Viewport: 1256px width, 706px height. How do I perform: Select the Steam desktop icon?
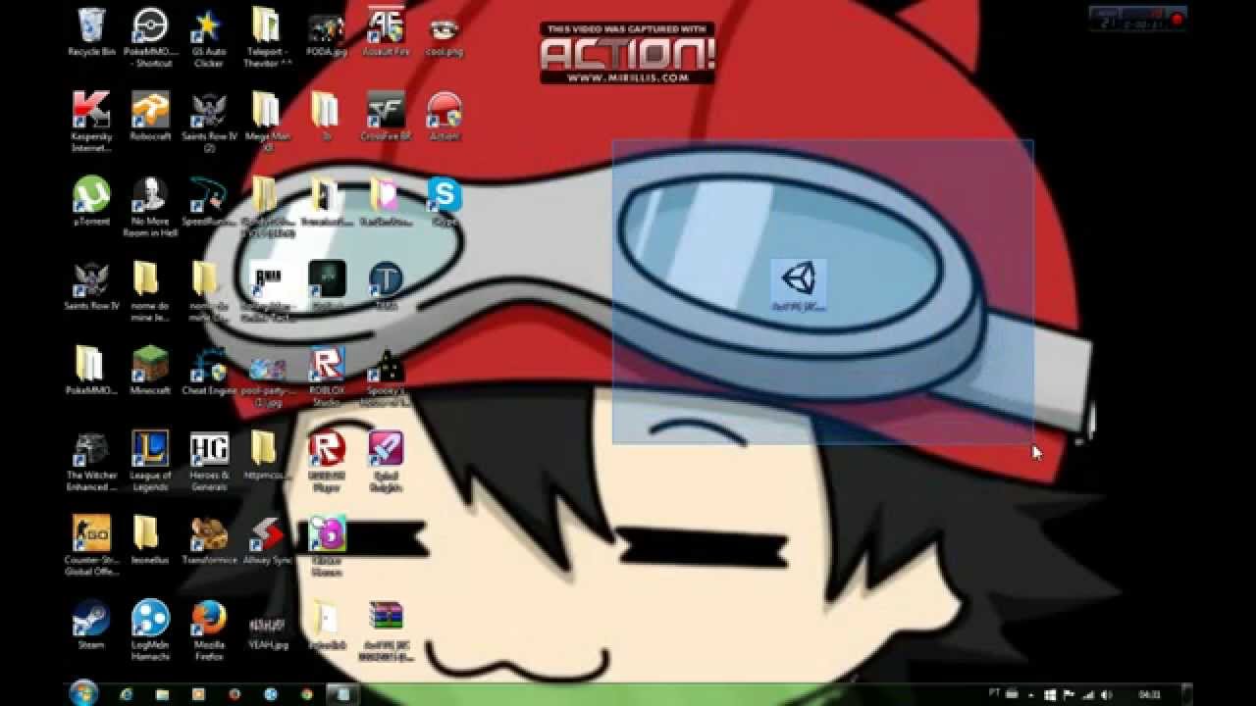pyautogui.click(x=91, y=625)
